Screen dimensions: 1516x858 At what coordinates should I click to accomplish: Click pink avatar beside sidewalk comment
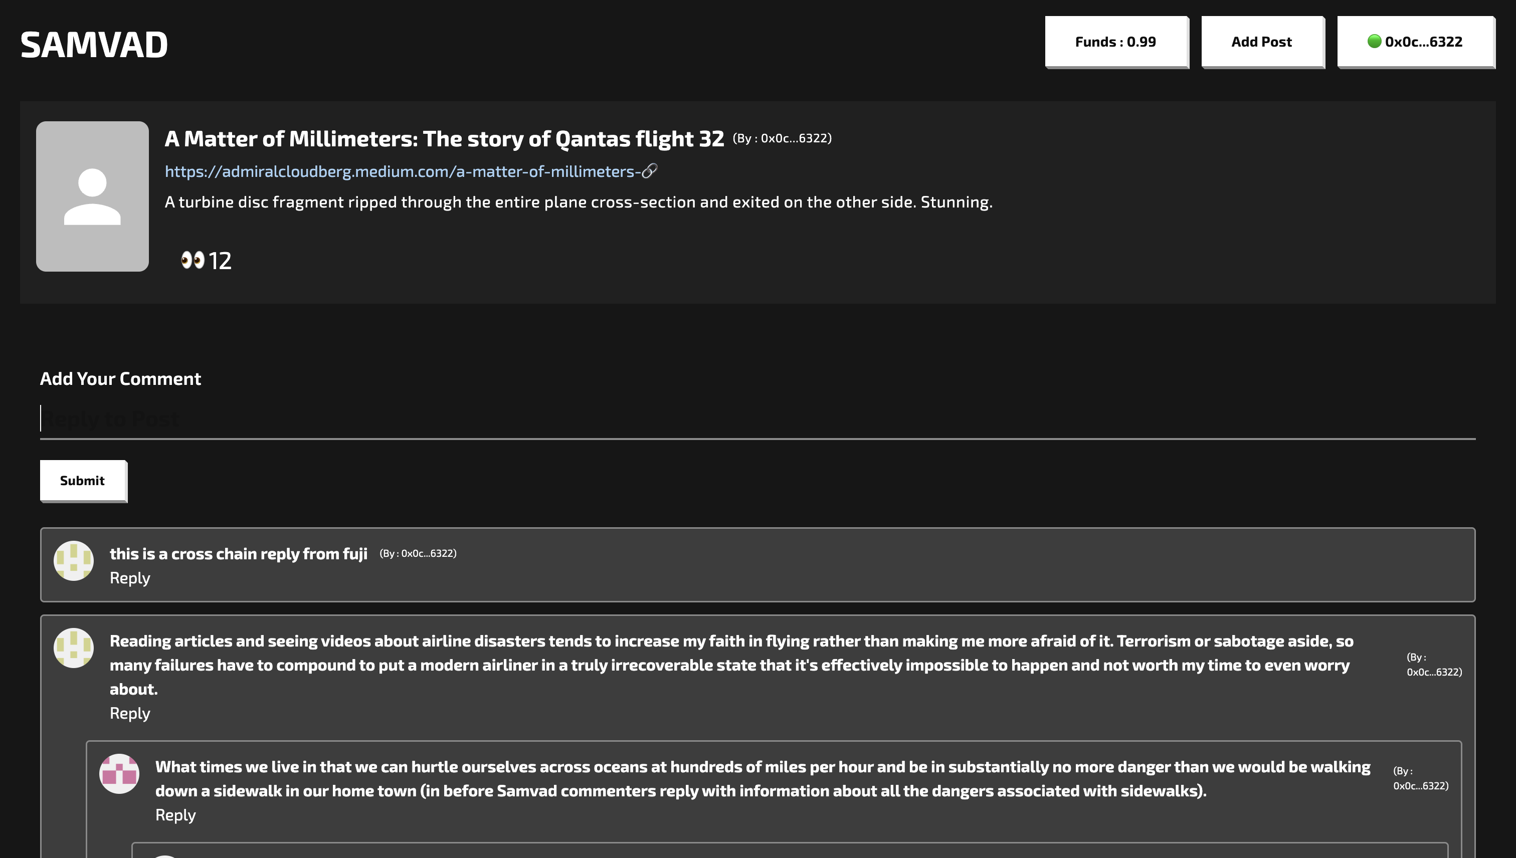(119, 773)
